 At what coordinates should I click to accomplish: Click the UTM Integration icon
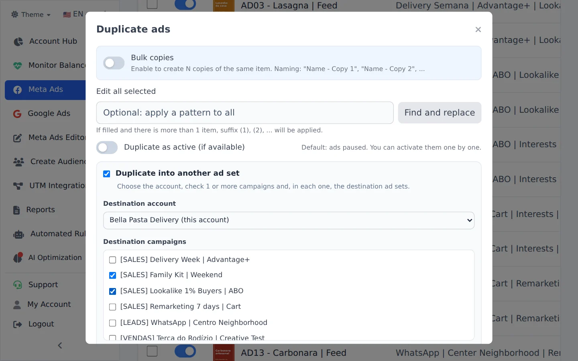18,186
